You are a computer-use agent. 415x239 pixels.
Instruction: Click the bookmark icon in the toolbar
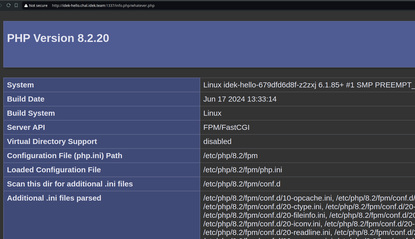click(x=16, y=5)
